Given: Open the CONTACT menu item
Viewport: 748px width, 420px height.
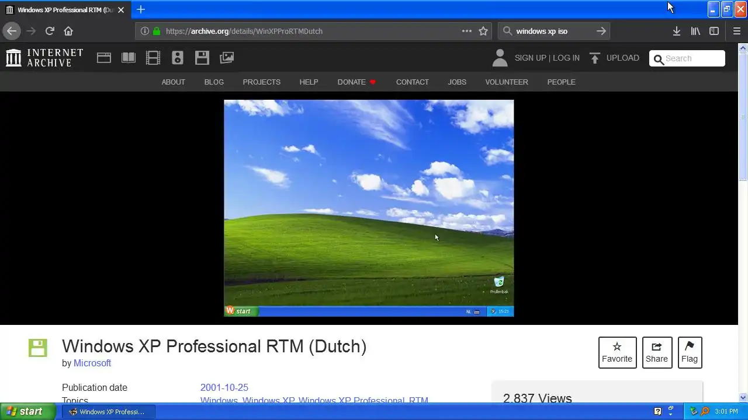Looking at the screenshot, I should pyautogui.click(x=413, y=82).
